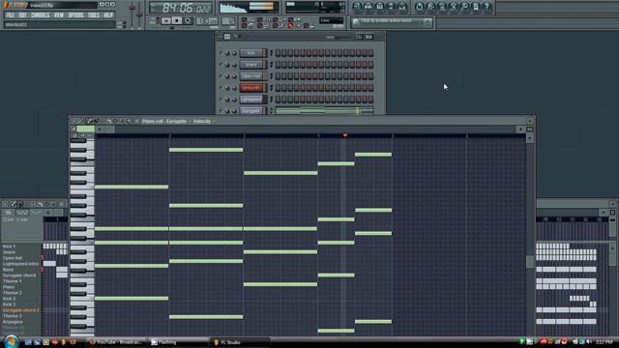Select the Open Hat channel button

tap(251, 75)
